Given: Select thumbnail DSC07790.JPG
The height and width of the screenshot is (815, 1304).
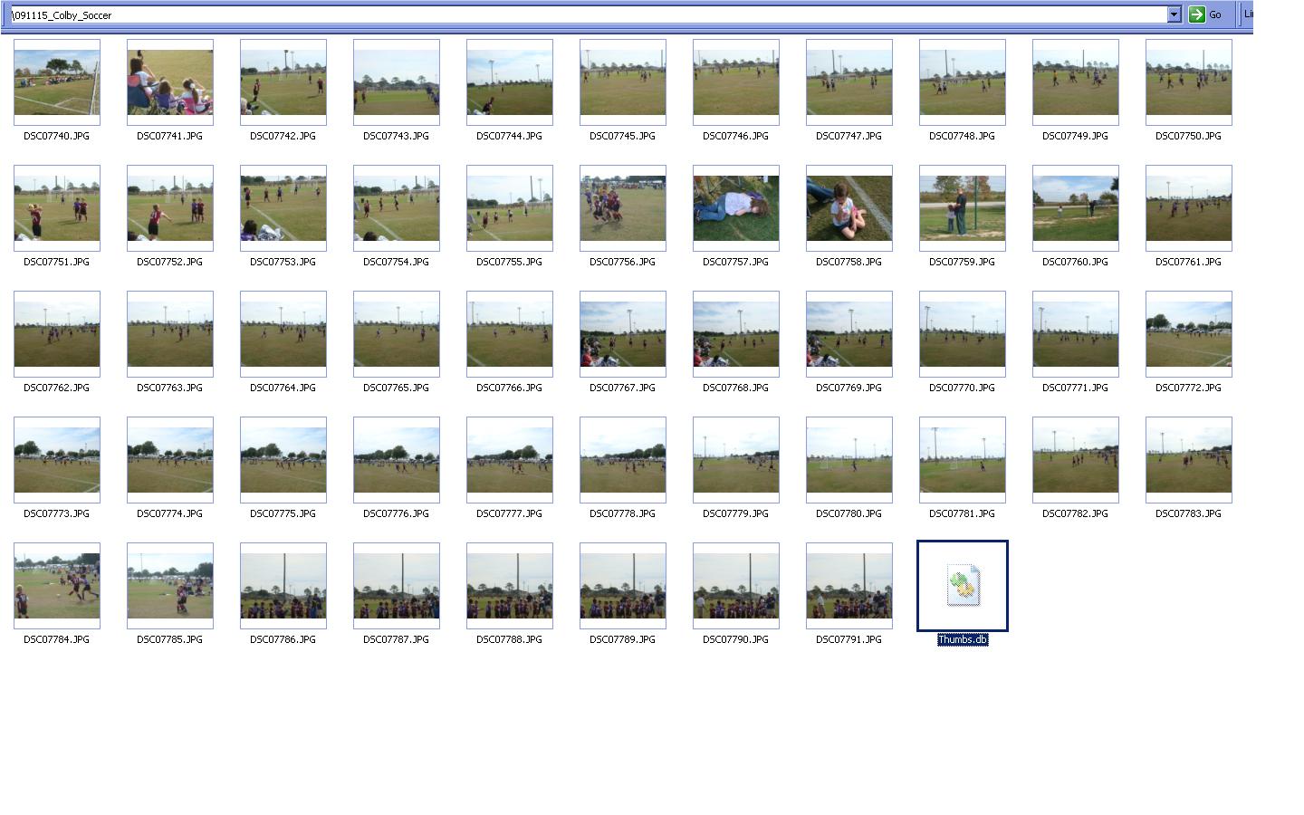Looking at the screenshot, I should click(736, 586).
